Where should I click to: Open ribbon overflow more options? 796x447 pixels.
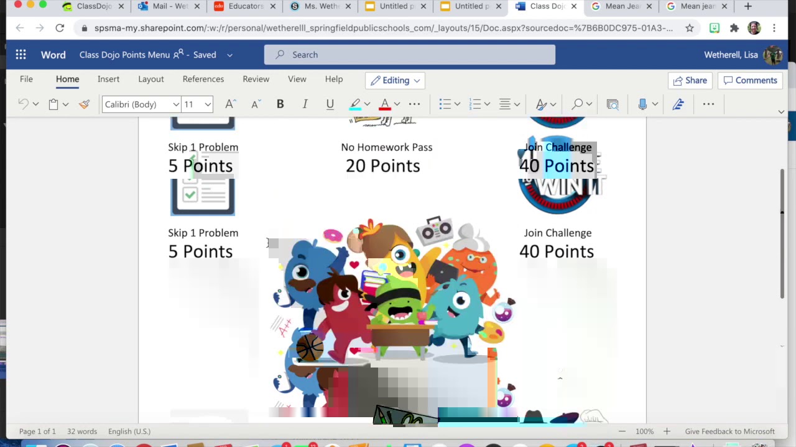coord(708,104)
